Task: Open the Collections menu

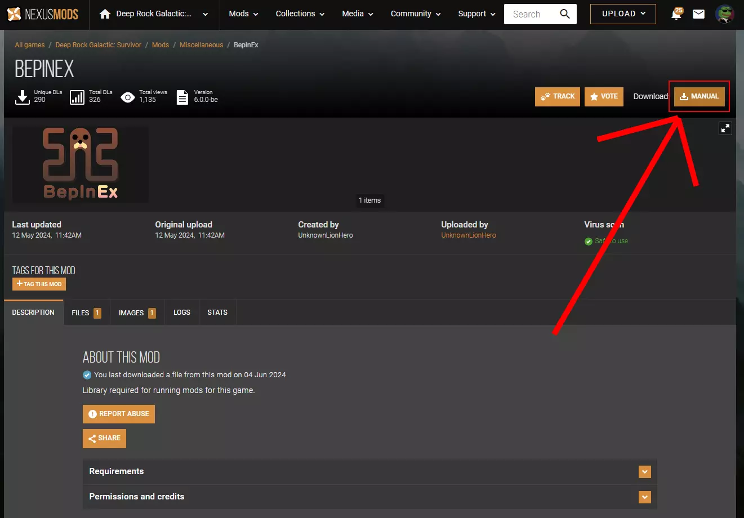Action: click(x=300, y=14)
